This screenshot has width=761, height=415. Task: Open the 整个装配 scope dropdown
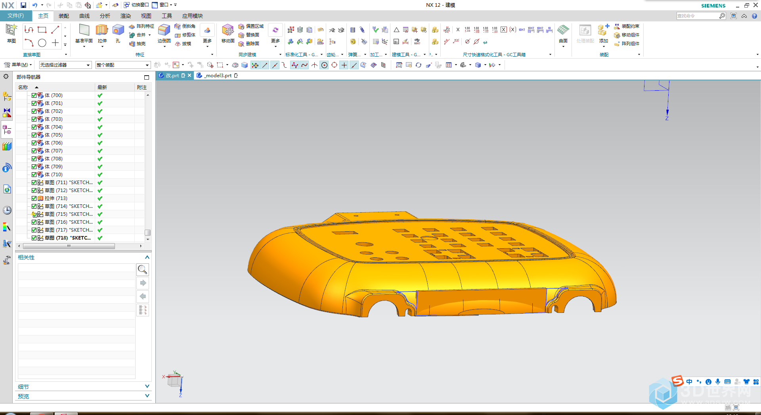coord(123,65)
